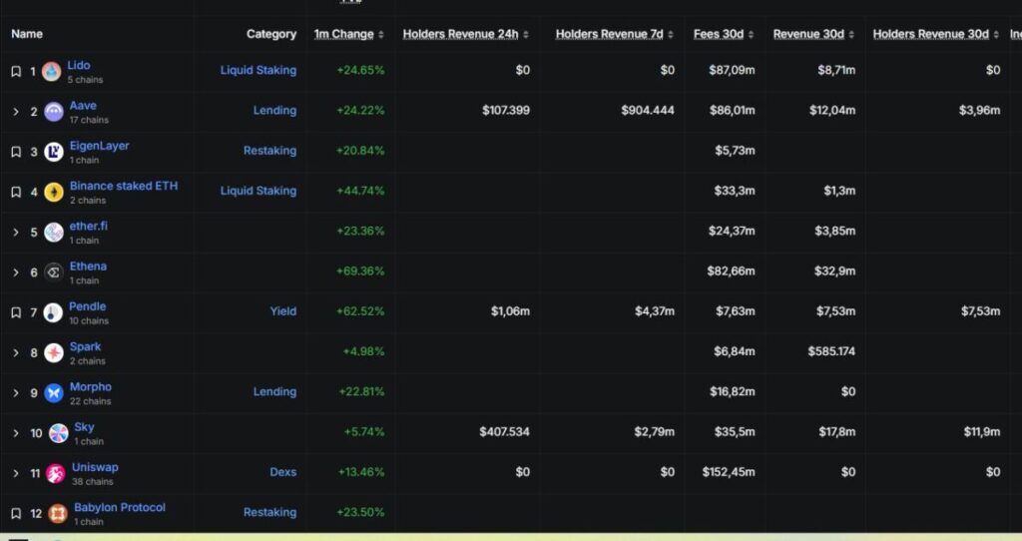Expand the Sky row
Image resolution: width=1022 pixels, height=541 pixels.
(x=16, y=433)
